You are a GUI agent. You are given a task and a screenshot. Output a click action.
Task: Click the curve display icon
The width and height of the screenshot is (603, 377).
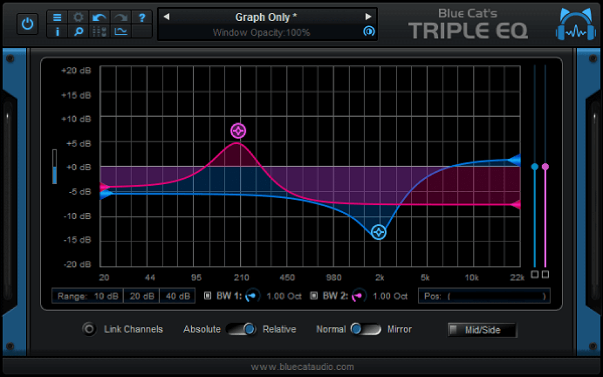(121, 32)
